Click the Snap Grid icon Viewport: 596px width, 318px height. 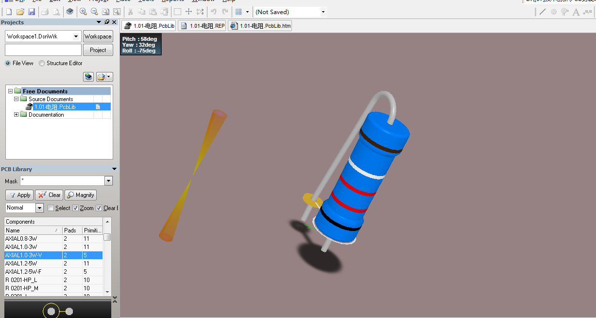238,12
